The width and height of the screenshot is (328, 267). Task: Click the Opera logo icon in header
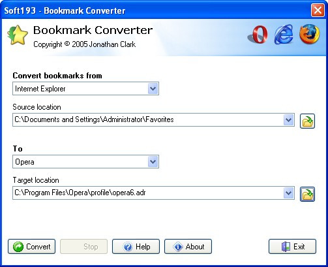pyautogui.click(x=258, y=35)
